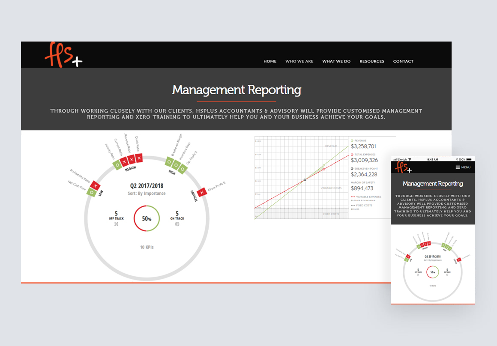Open the hamburger MENU on mobile preview
497x346 pixels.
pos(463,167)
